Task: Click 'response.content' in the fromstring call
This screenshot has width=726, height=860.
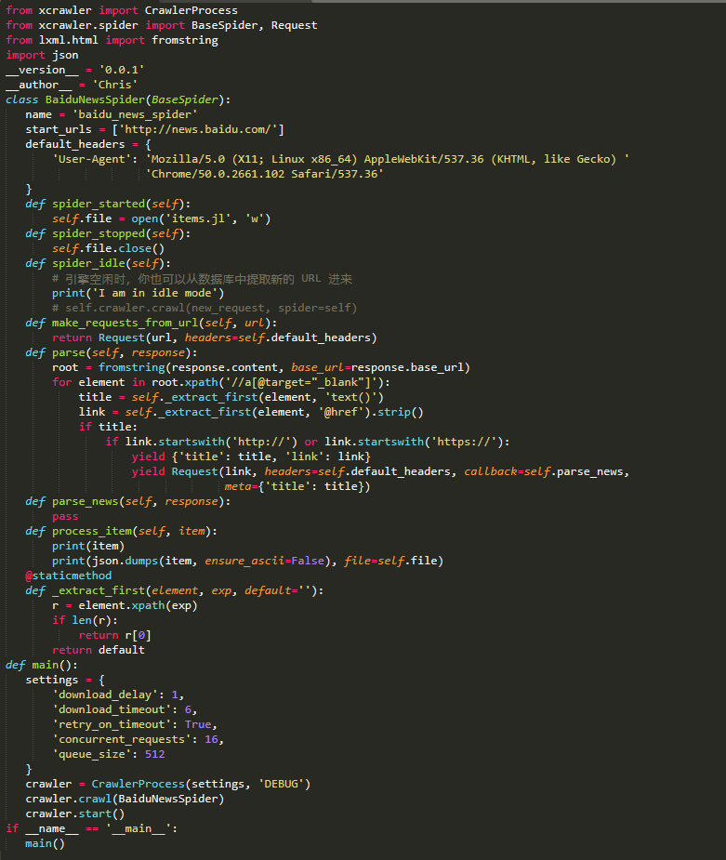Action: point(225,367)
